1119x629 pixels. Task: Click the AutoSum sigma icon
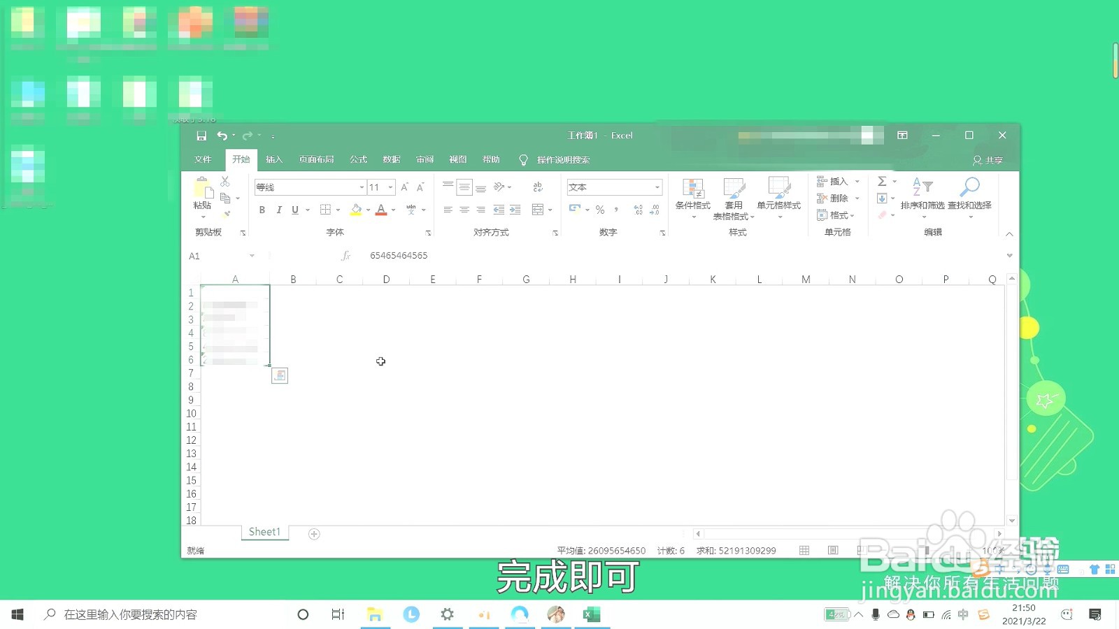(x=882, y=182)
